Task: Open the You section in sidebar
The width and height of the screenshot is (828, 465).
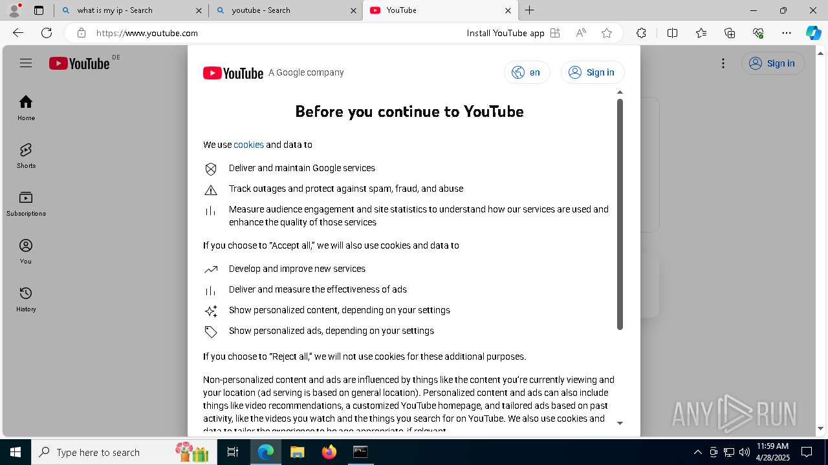Action: click(26, 251)
